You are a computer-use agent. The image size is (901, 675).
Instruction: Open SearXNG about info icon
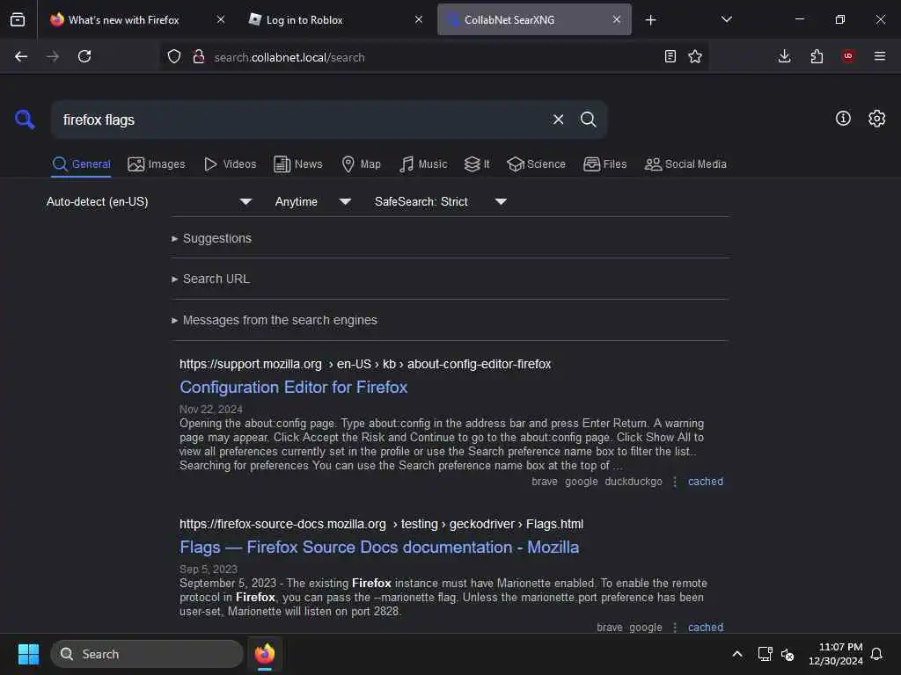point(843,119)
